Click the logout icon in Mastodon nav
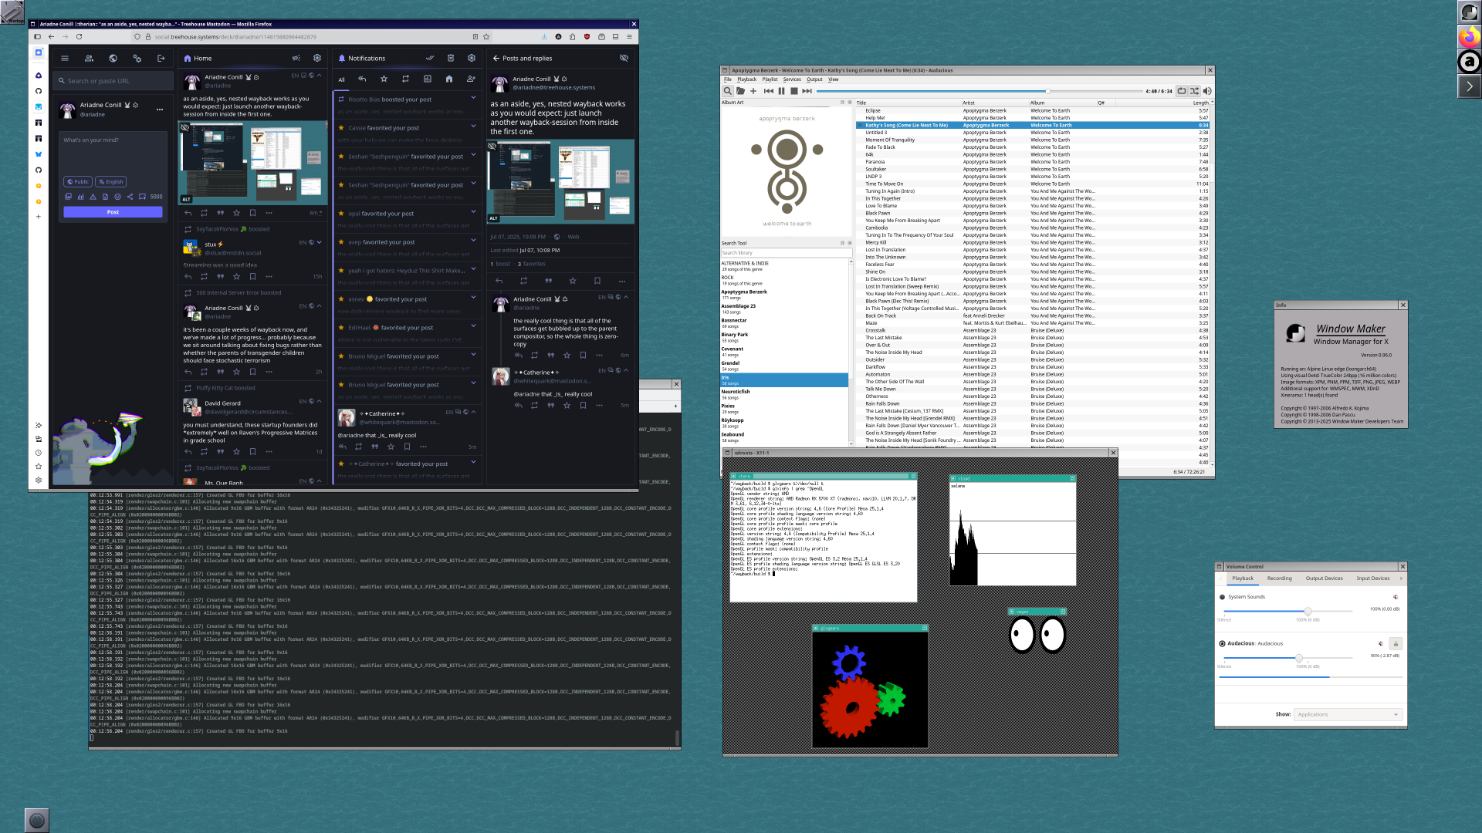 (161, 59)
